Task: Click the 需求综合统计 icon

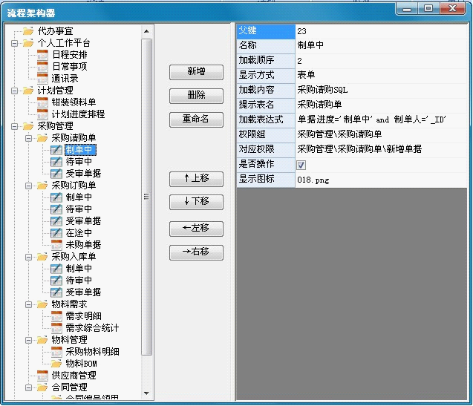Action: coord(56,328)
